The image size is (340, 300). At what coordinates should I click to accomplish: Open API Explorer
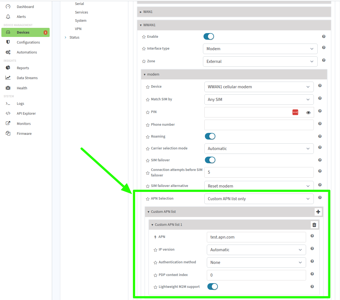click(26, 113)
